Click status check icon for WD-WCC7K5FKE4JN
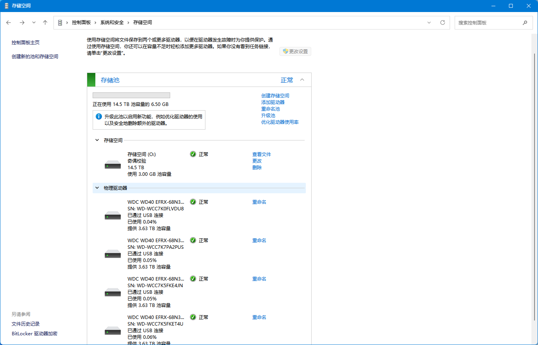 (193, 279)
